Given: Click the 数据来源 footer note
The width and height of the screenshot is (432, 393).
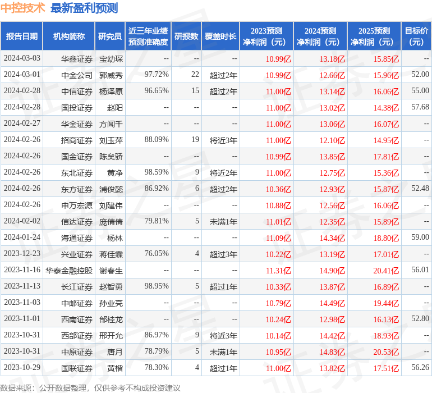Looking at the screenshot, I should [x=90, y=388].
